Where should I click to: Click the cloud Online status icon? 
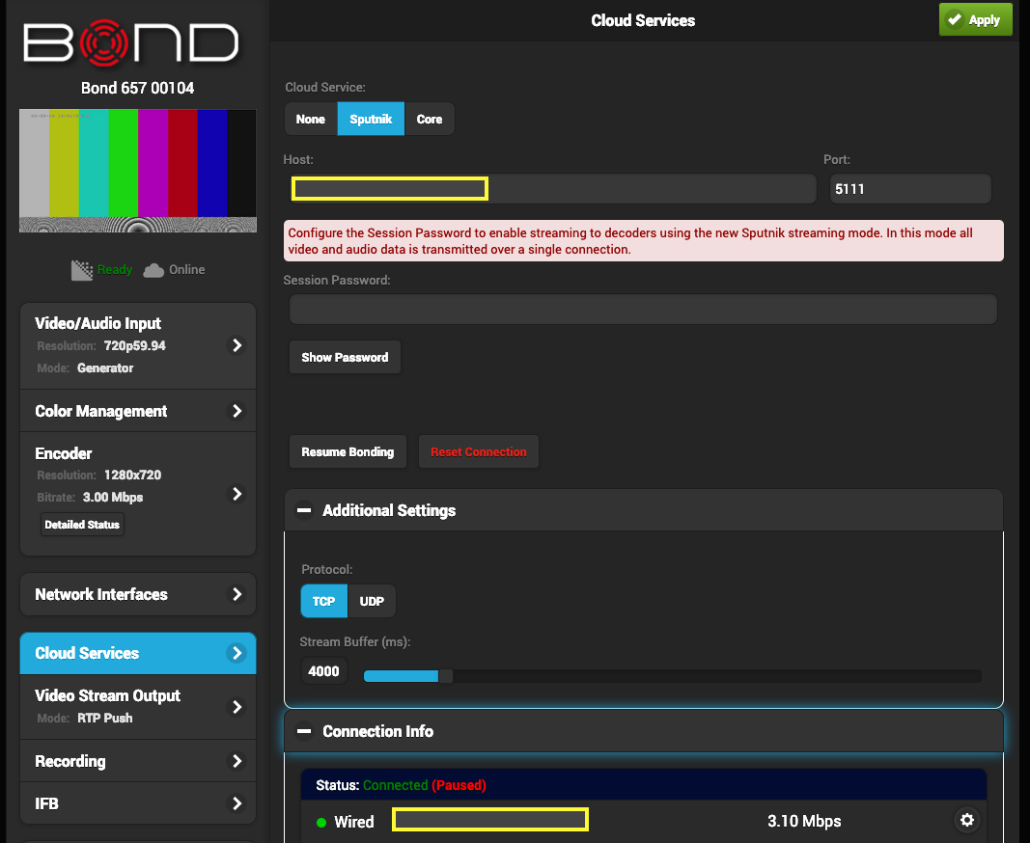(153, 270)
